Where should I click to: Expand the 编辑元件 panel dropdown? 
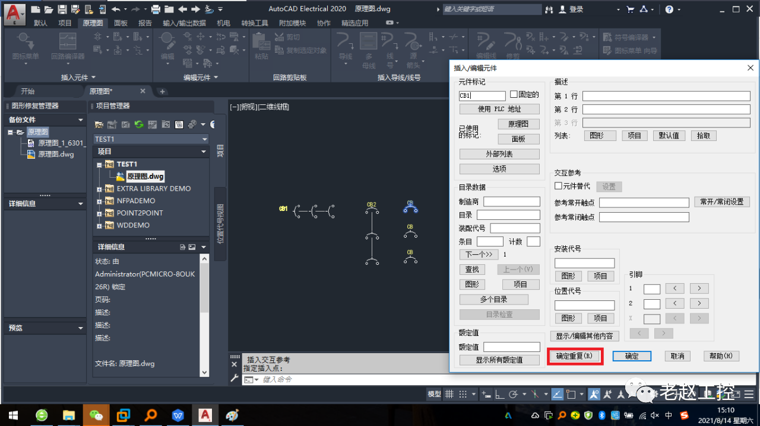pyautogui.click(x=215, y=78)
